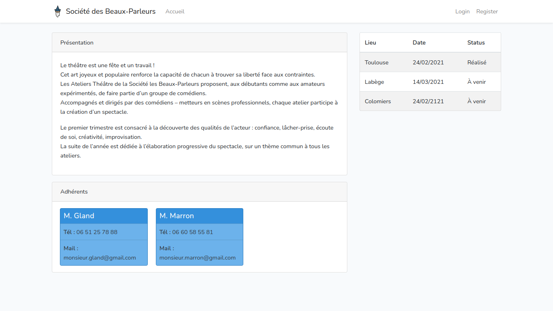Screen dimensions: 553x311
Task: Click the Adhérents card header
Action: coord(199,192)
